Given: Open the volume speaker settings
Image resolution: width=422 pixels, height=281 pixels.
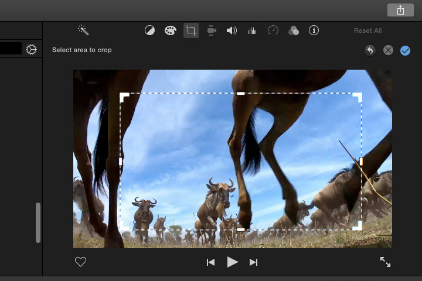Looking at the screenshot, I should click(232, 30).
